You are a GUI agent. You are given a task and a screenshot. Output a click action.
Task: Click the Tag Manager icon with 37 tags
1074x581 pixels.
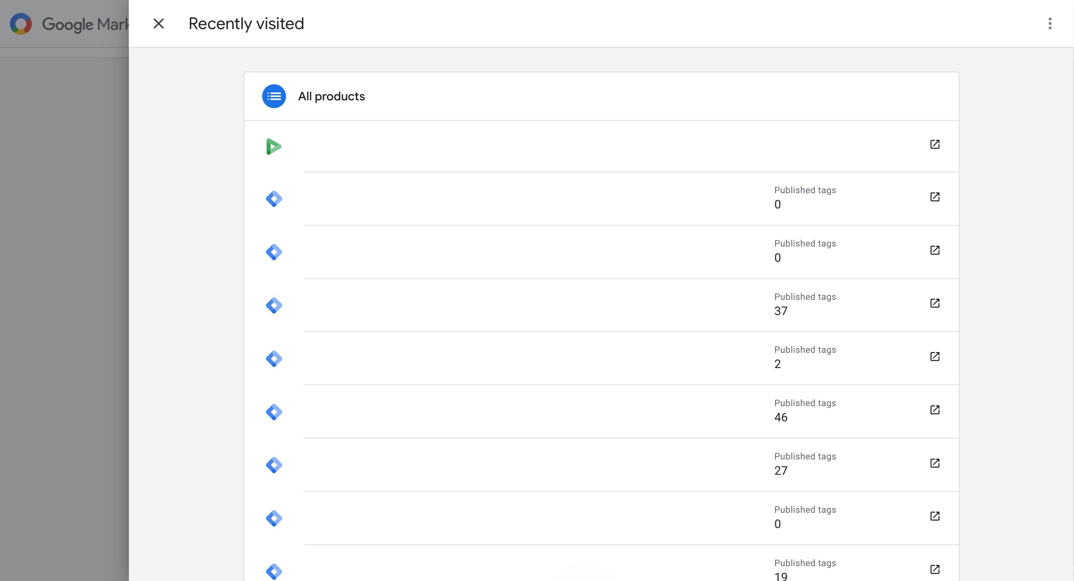click(x=274, y=305)
